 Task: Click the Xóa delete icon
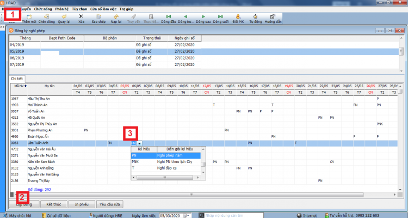[81, 16]
